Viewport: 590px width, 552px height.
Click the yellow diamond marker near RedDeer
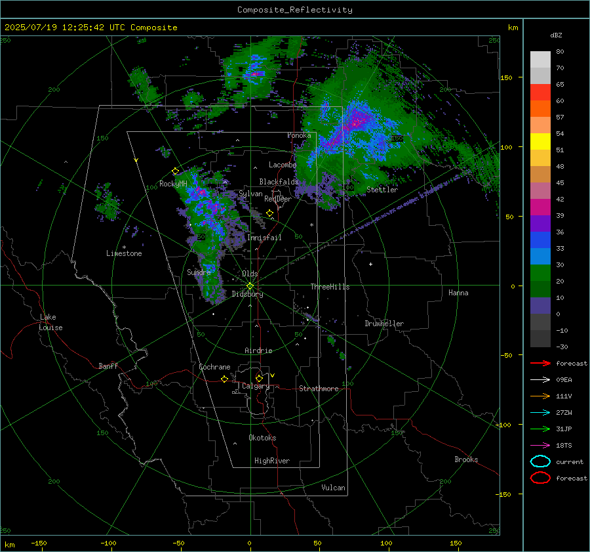(270, 213)
